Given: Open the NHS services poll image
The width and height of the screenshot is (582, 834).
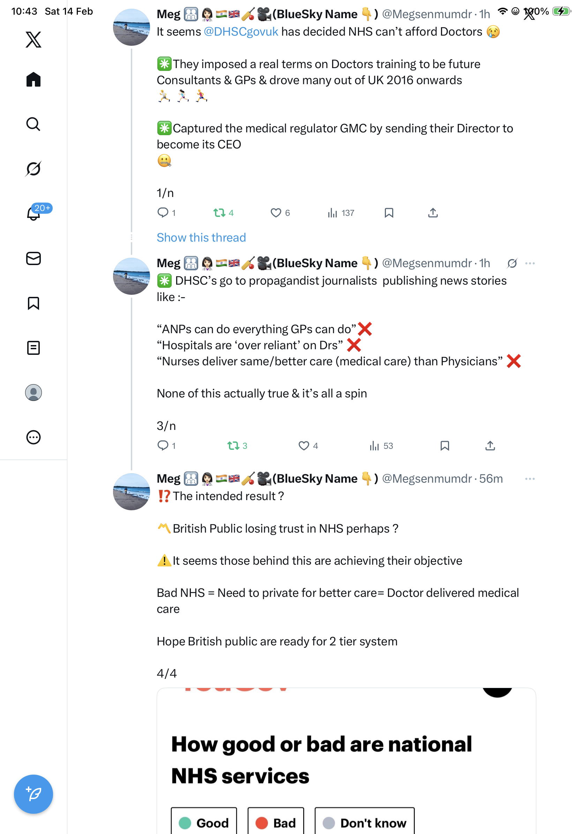Looking at the screenshot, I should [346, 761].
